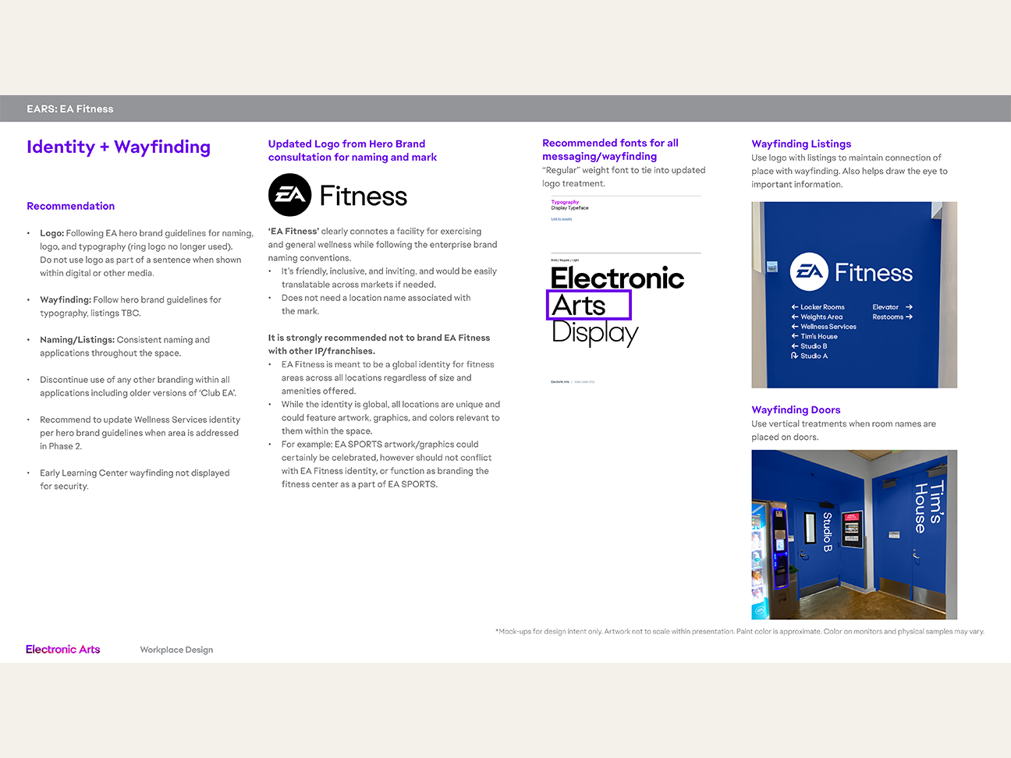Image resolution: width=1011 pixels, height=758 pixels.
Task: Select "Restrooms" on the blue sign
Action: (888, 317)
